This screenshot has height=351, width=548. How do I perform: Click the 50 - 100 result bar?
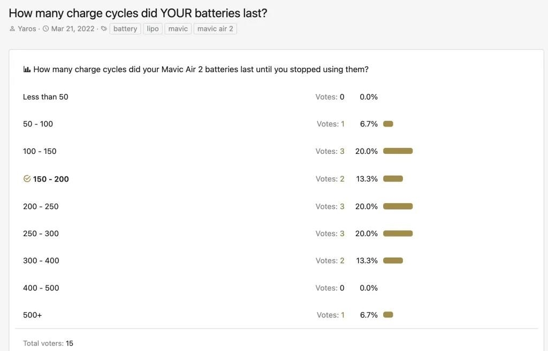tap(388, 124)
